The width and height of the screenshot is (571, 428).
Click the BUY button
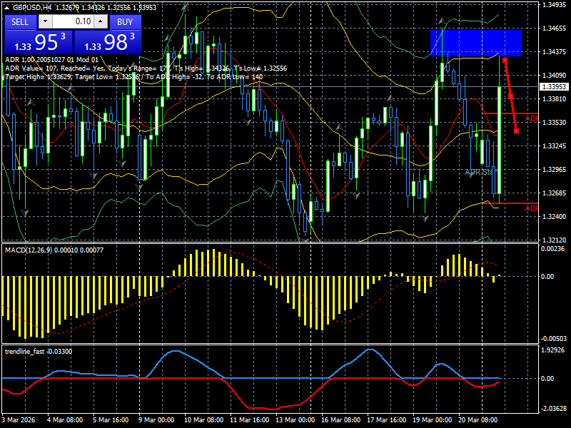coord(125,22)
